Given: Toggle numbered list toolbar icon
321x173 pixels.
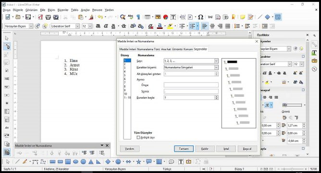Looking at the screenshot, I should [x=192, y=26].
